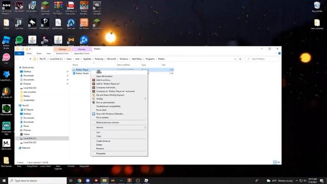The height and width of the screenshot is (184, 327).
Task: Open the VALORANT desktop shortcut
Action: [19, 7]
